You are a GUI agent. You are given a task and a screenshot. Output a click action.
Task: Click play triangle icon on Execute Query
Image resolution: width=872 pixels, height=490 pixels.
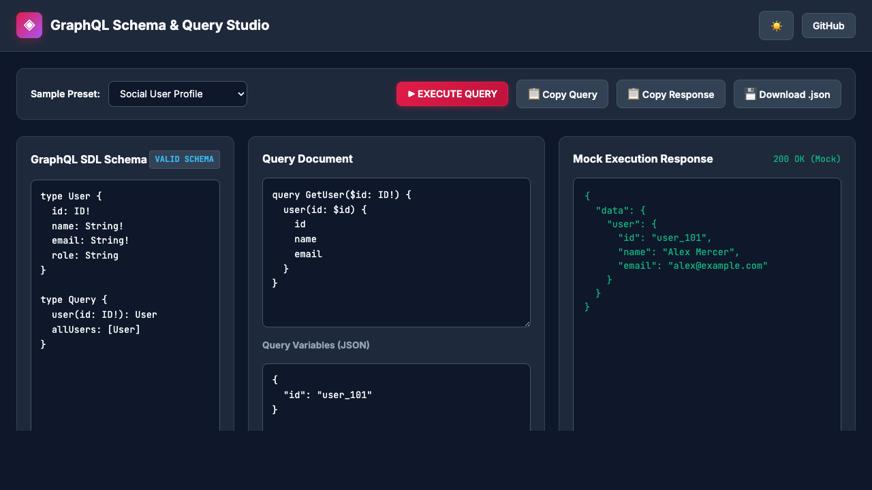click(411, 94)
